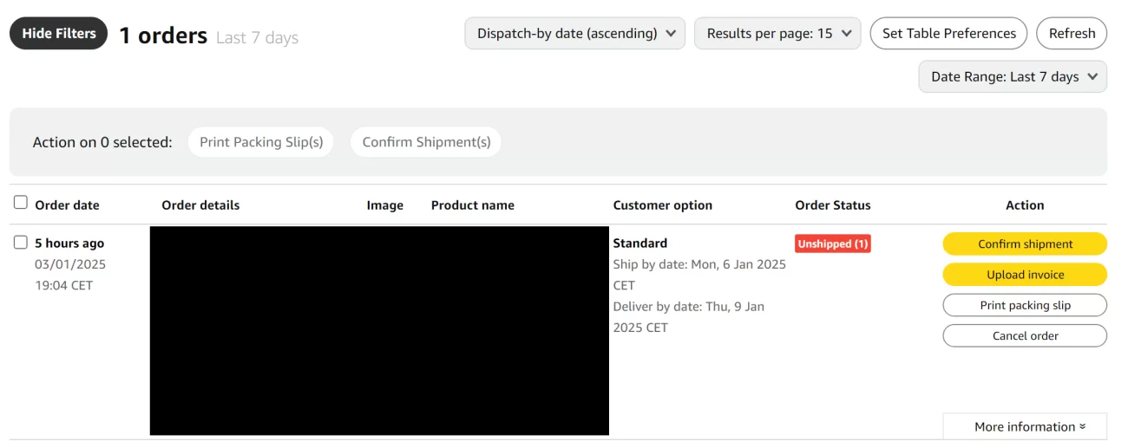The height and width of the screenshot is (448, 1128).
Task: Click the Upload invoice button
Action: coord(1025,275)
